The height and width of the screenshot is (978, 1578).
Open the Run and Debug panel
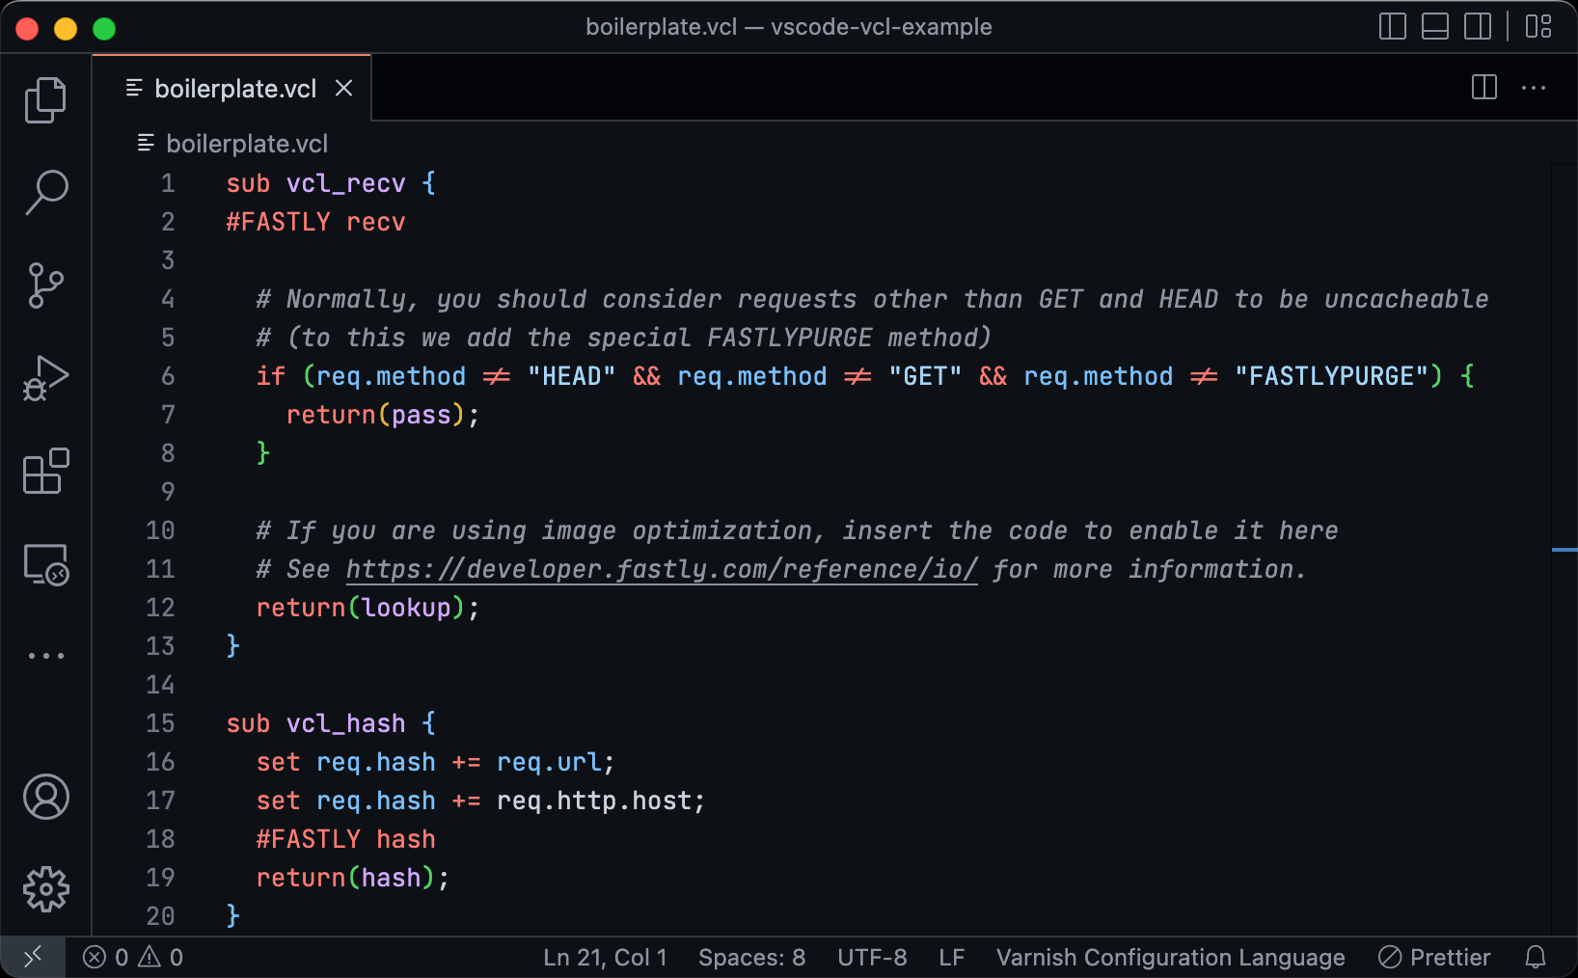pyautogui.click(x=45, y=378)
